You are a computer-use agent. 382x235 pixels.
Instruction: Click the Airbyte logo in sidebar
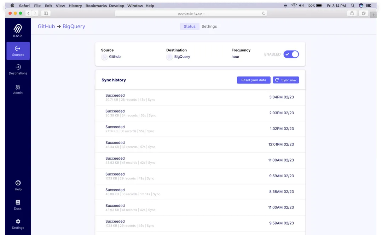[18, 29]
